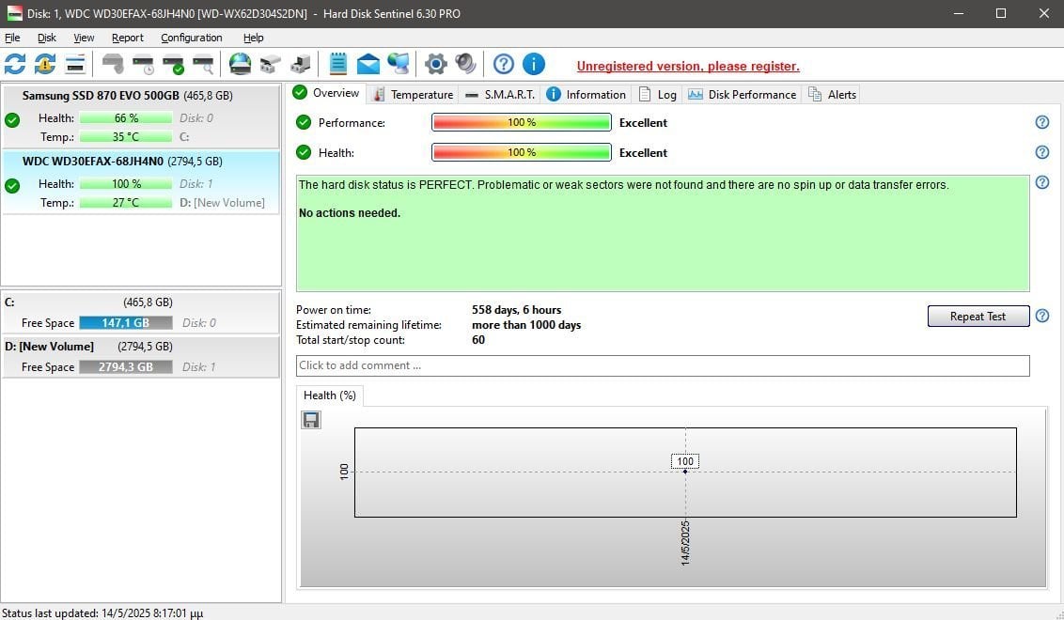
Task: Click the disk list panel toolbar icon
Action: point(75,64)
